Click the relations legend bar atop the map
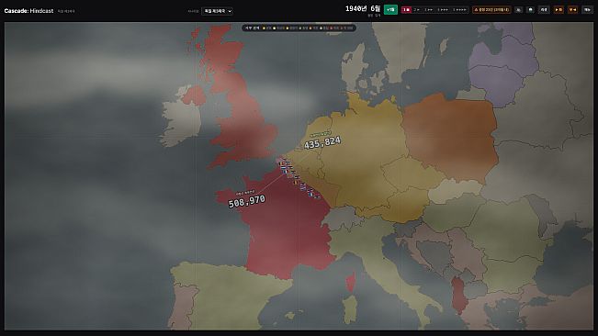Image resolution: width=598 pixels, height=336 pixels. pos(299,28)
